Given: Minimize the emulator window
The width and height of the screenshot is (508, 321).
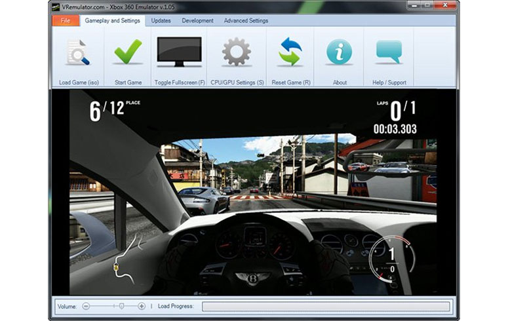Looking at the screenshot, I should (x=414, y=5).
